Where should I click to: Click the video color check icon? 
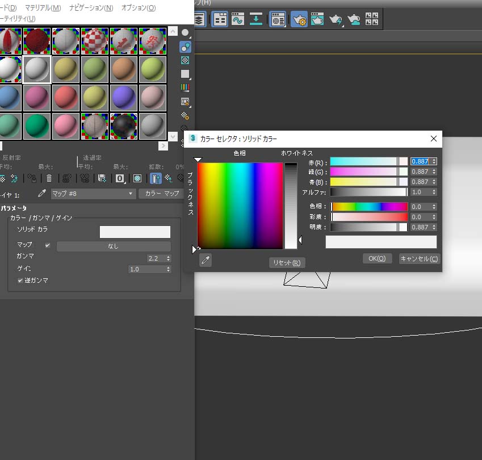click(x=185, y=87)
